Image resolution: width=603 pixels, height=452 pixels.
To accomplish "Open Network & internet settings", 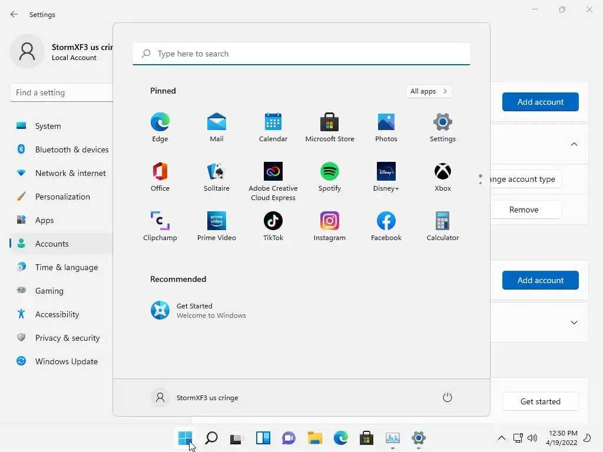I will (61, 173).
